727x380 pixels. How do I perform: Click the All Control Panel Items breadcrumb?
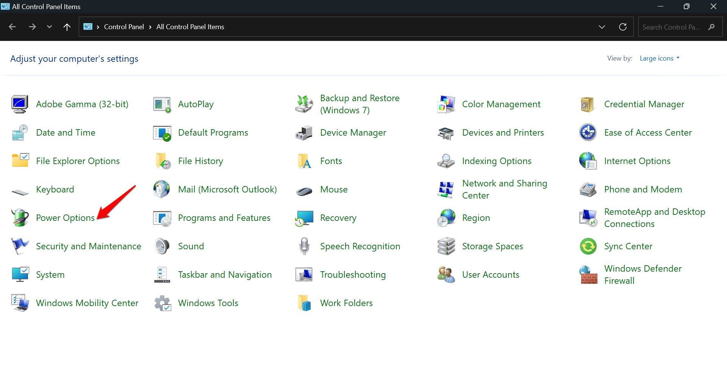[190, 27]
